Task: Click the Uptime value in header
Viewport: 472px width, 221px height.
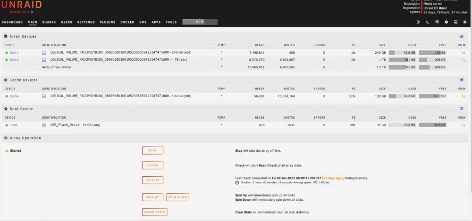Action: coord(446,12)
